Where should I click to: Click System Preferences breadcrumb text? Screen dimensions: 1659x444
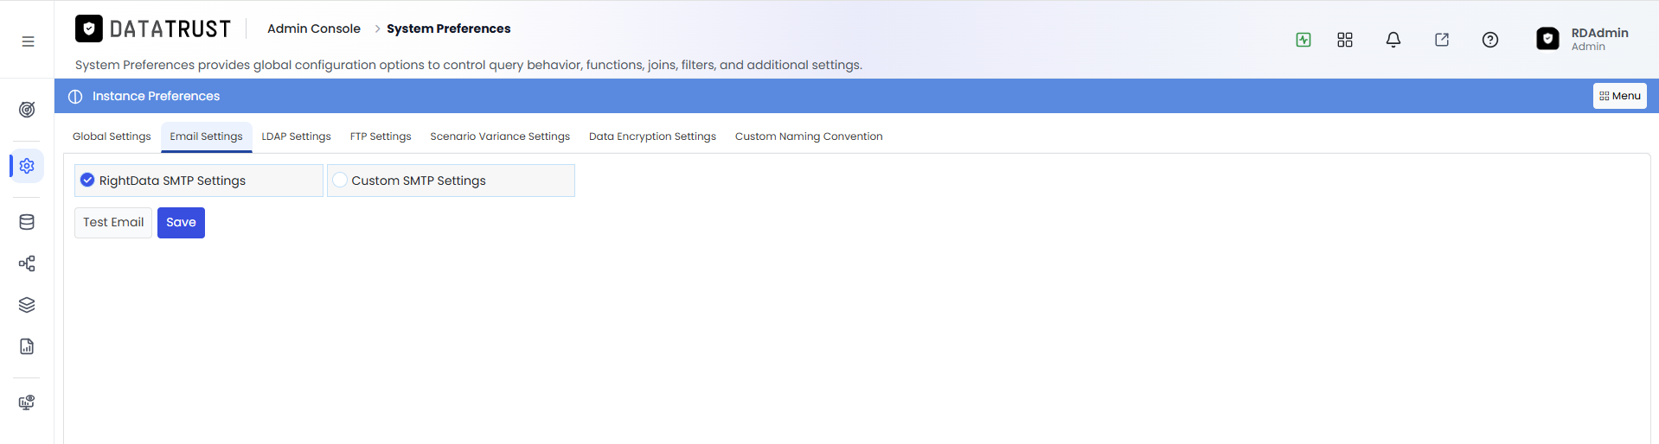pyautogui.click(x=449, y=29)
